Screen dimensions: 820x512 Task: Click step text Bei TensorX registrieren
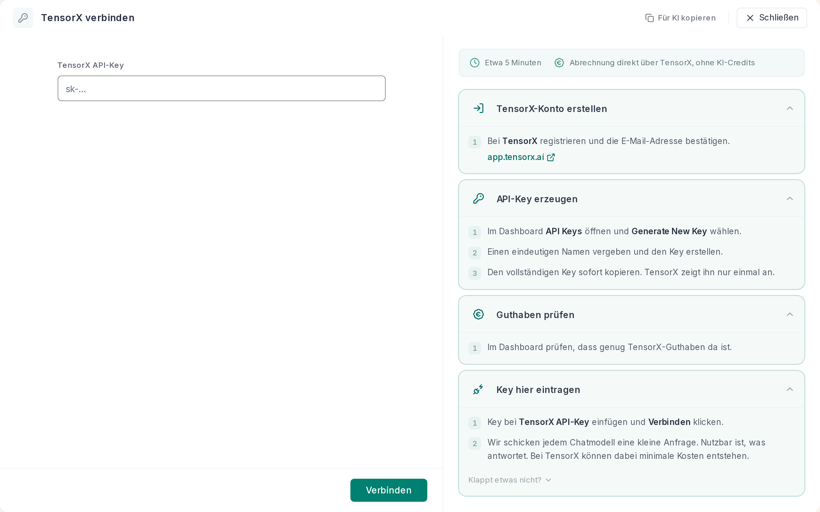point(609,141)
